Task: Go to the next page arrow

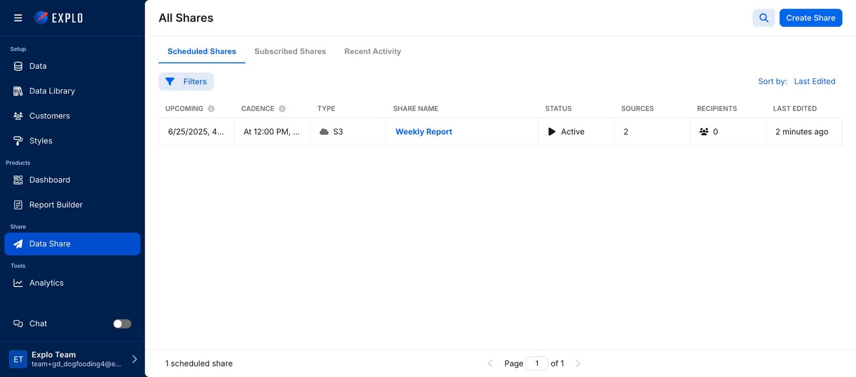Action: tap(578, 363)
